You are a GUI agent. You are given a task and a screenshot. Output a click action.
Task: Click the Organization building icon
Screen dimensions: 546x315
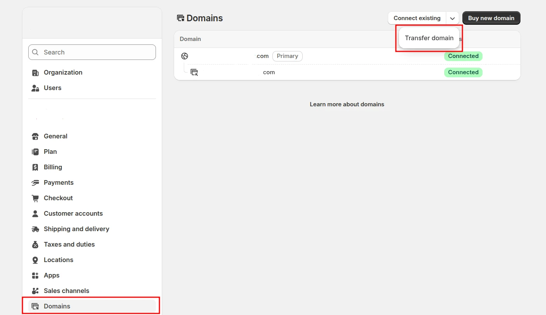(x=35, y=73)
